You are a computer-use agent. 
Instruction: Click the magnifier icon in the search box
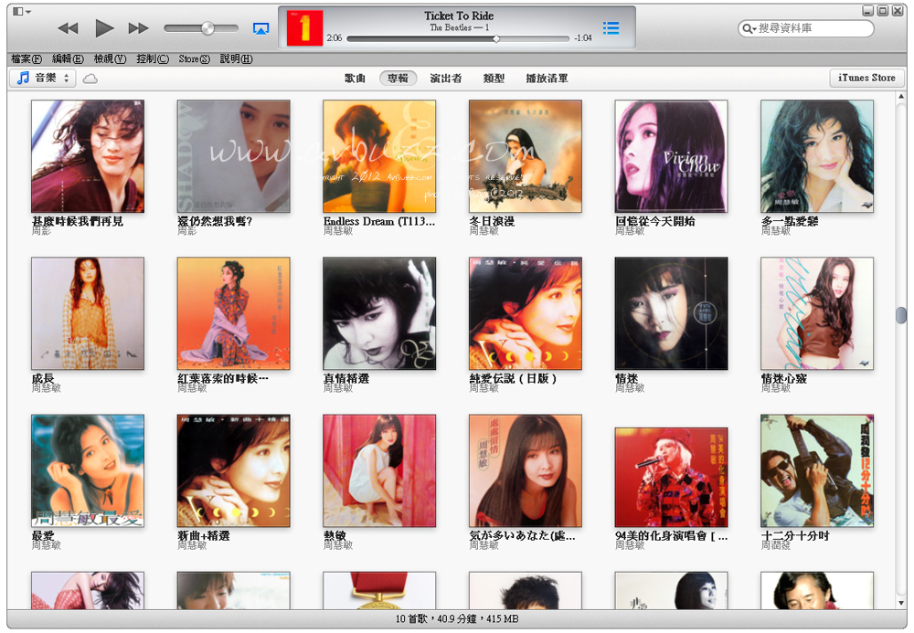tap(749, 29)
